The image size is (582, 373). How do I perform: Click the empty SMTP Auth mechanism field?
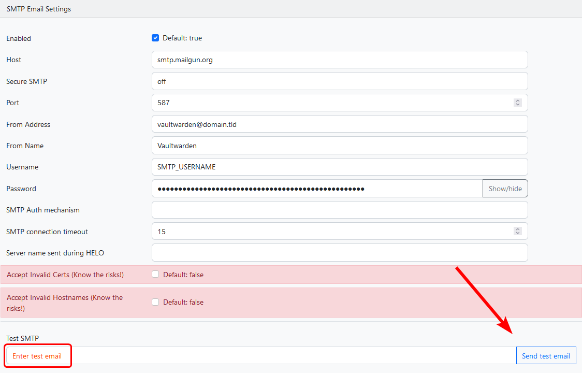pos(339,209)
